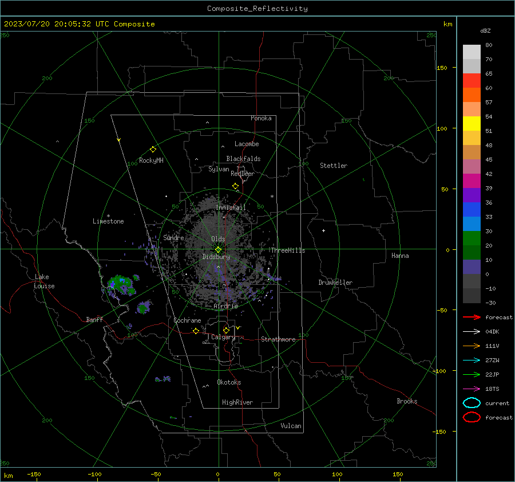
Task: Click the Hanna label
Action: [400, 256]
